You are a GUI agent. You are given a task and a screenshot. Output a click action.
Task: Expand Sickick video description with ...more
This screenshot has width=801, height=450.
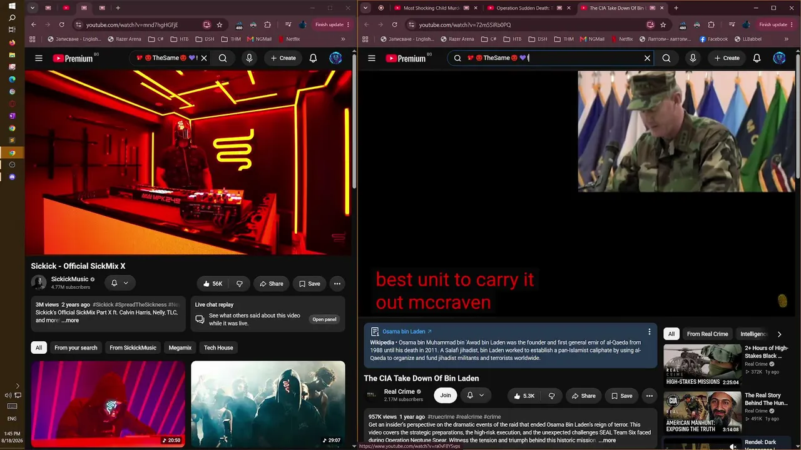pyautogui.click(x=70, y=321)
